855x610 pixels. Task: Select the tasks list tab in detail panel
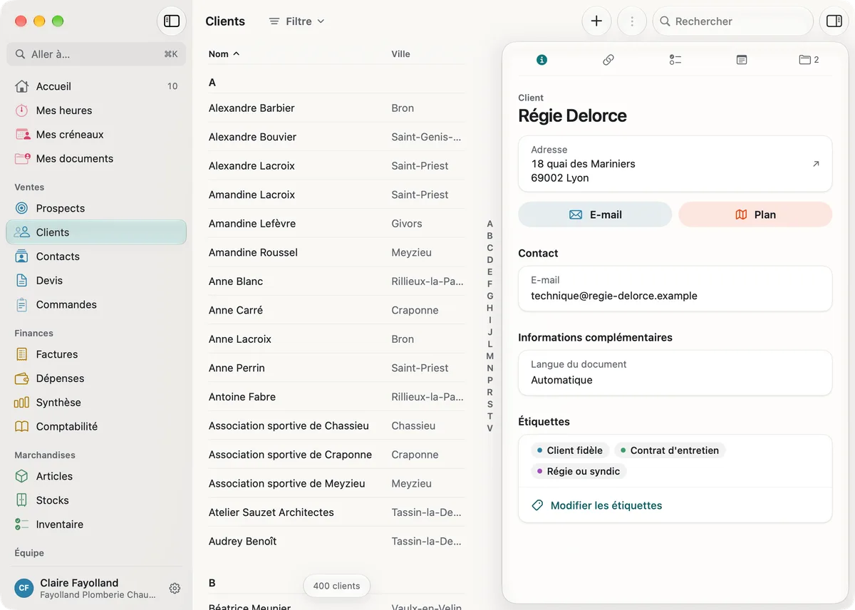675,60
